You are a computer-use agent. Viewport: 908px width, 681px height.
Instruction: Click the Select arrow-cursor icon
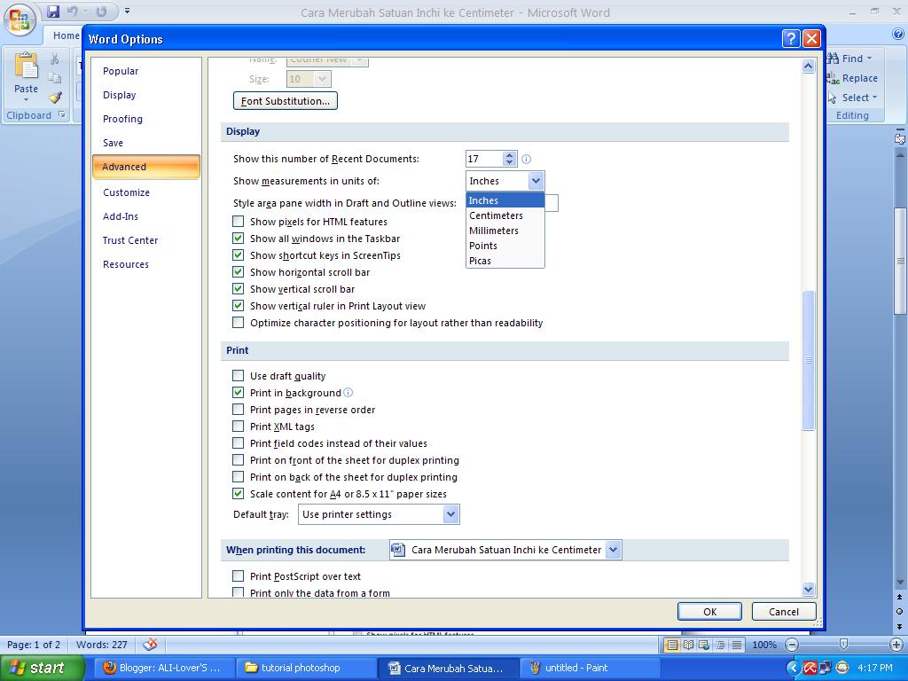[832, 98]
